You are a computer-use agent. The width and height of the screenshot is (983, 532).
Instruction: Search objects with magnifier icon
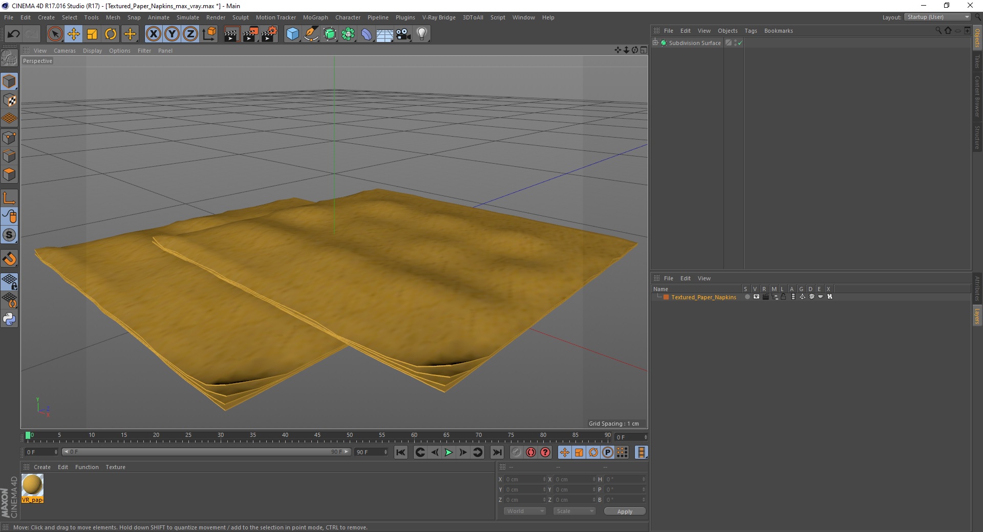point(938,31)
